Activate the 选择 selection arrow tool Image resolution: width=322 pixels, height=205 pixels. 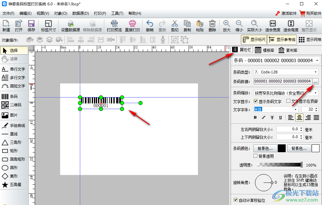(x=14, y=50)
